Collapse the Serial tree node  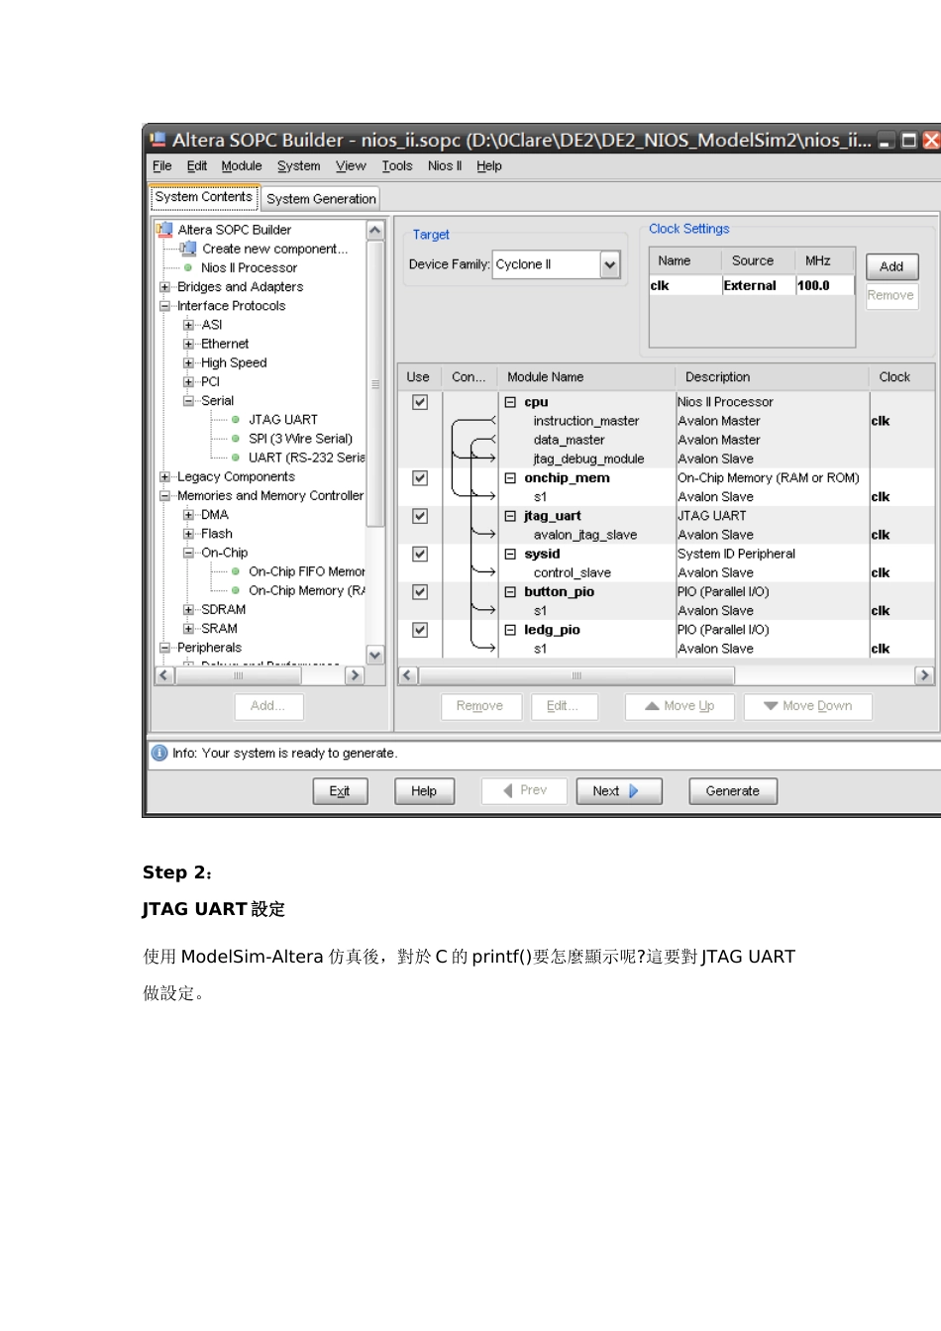click(x=188, y=401)
